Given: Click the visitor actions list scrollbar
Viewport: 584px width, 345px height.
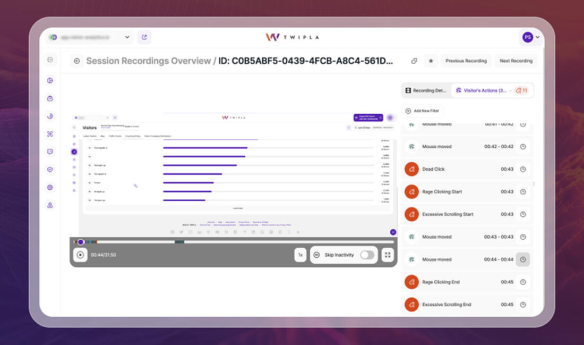Looking at the screenshot, I should pos(534,184).
